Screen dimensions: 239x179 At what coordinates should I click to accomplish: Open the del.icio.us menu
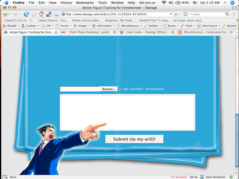tap(147, 2)
